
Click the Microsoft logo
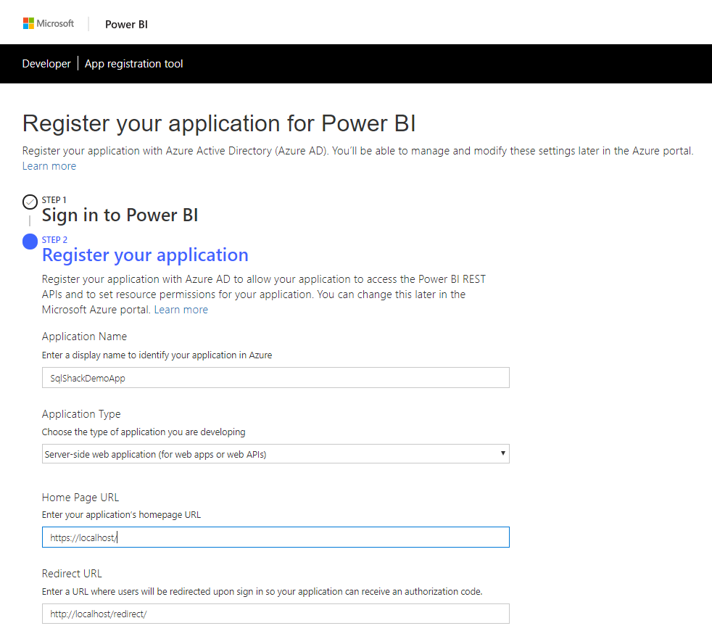tap(49, 23)
